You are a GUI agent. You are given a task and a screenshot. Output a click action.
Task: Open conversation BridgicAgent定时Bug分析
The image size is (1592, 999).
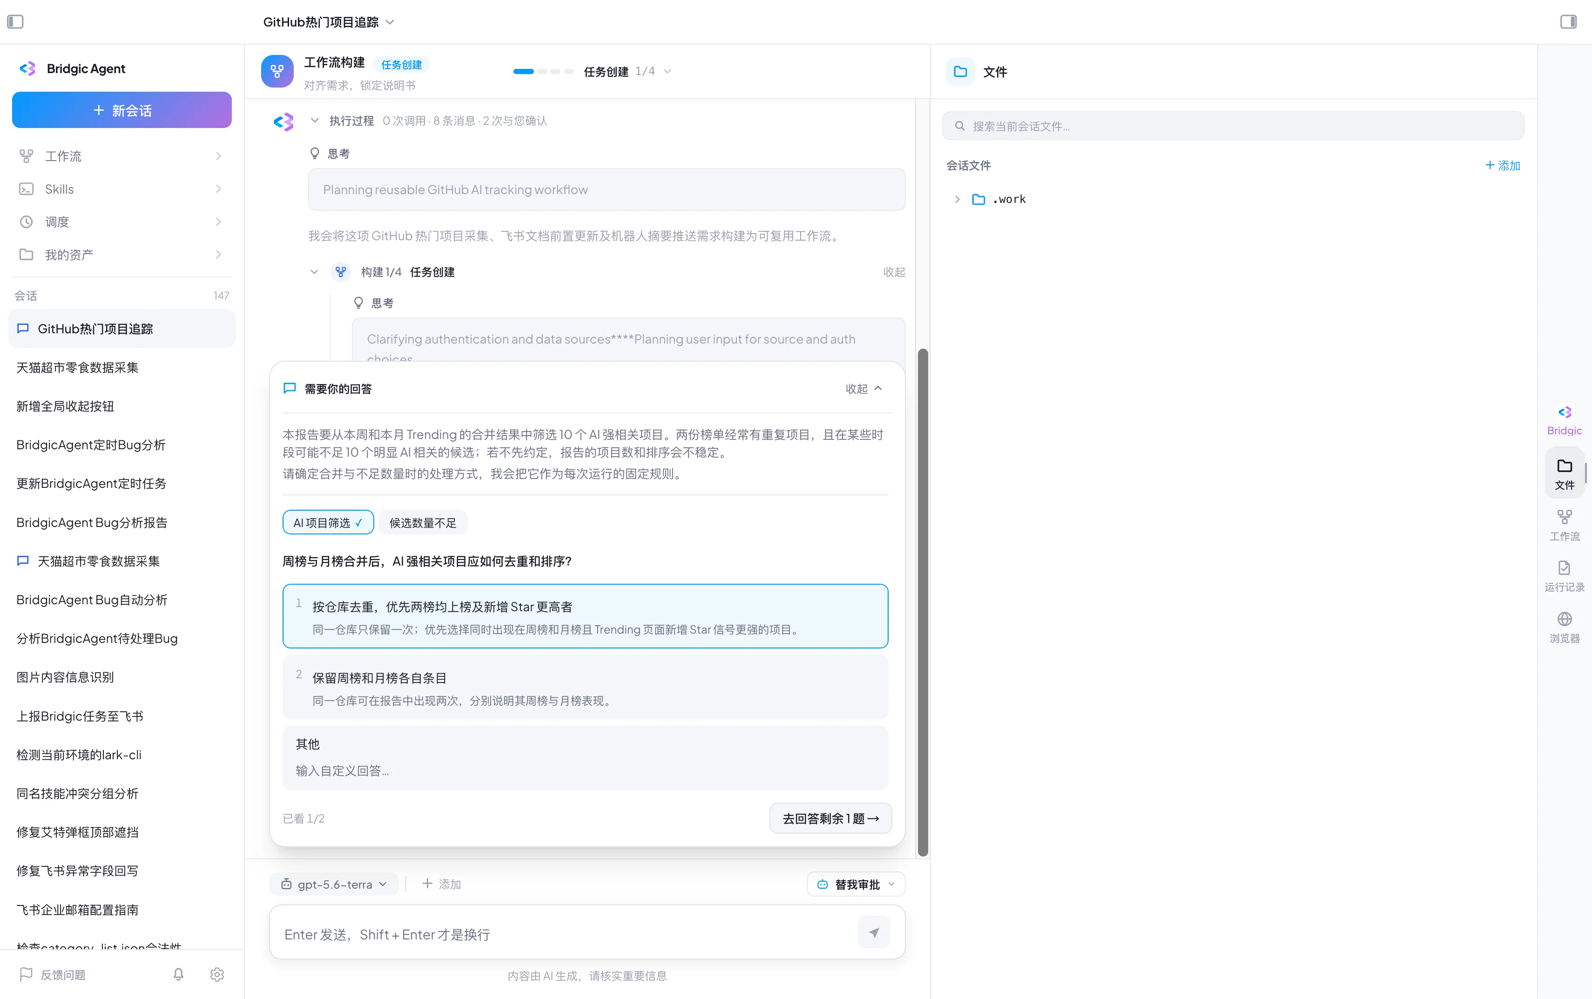(121, 445)
